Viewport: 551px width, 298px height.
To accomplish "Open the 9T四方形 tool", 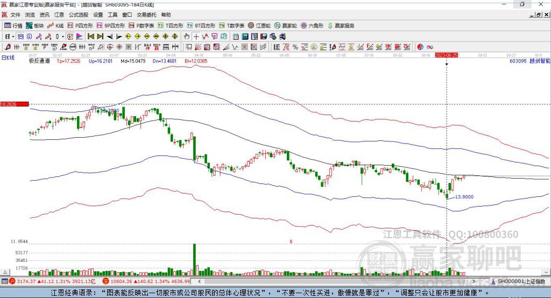I will pyautogui.click(x=201, y=26).
